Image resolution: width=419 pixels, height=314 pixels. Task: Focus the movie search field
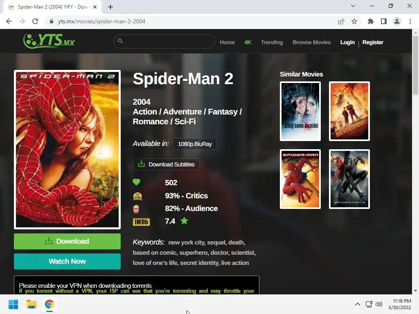[164, 41]
